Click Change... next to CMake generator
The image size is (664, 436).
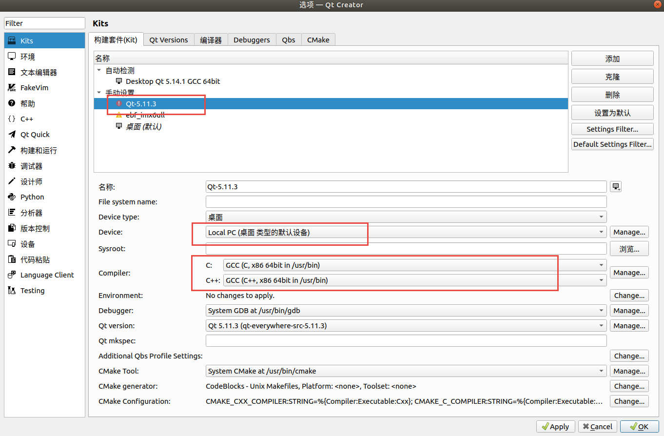(x=629, y=386)
